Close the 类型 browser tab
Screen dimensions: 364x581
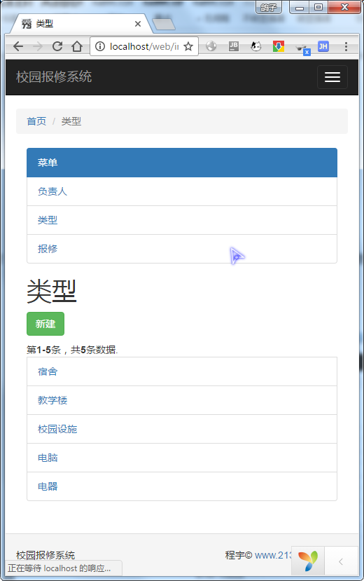(x=138, y=24)
